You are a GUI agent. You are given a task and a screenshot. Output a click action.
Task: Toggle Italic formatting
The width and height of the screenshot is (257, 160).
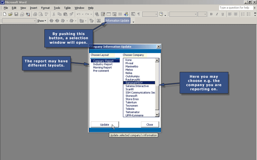[x=217, y=14]
